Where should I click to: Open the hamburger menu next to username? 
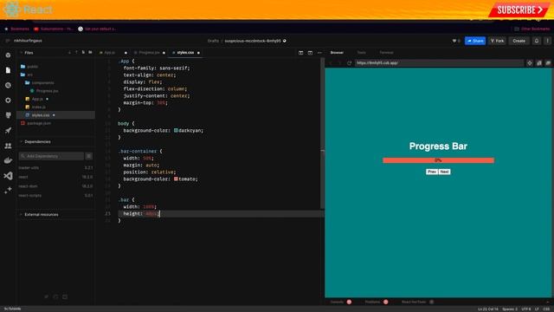pyautogui.click(x=8, y=41)
